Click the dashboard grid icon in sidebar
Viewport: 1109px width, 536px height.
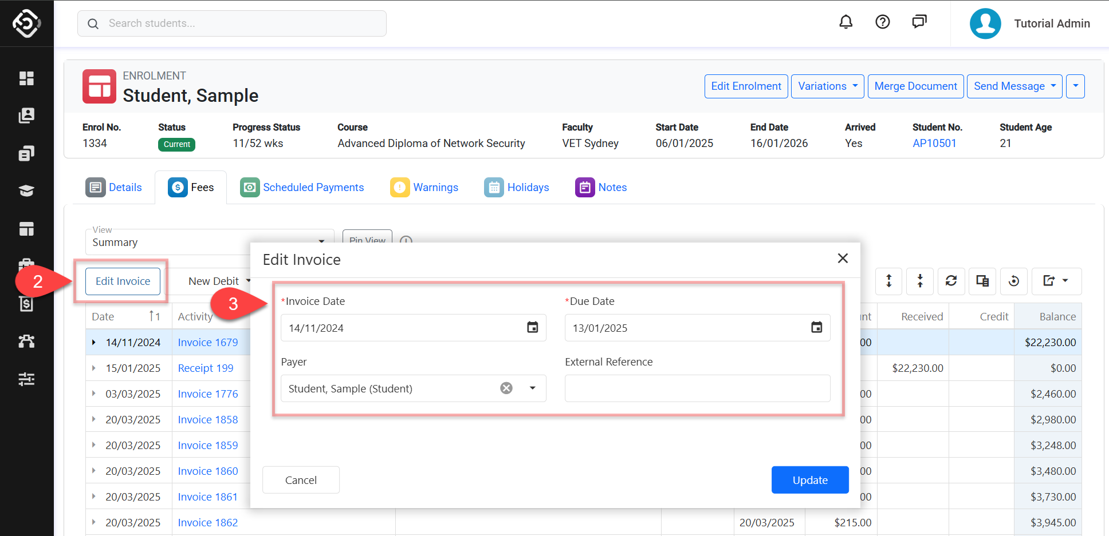pyautogui.click(x=26, y=78)
